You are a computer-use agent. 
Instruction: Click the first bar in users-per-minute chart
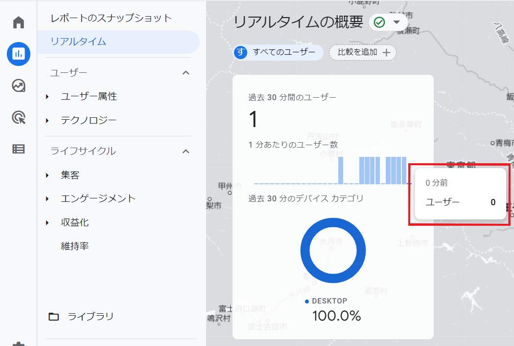pos(341,171)
